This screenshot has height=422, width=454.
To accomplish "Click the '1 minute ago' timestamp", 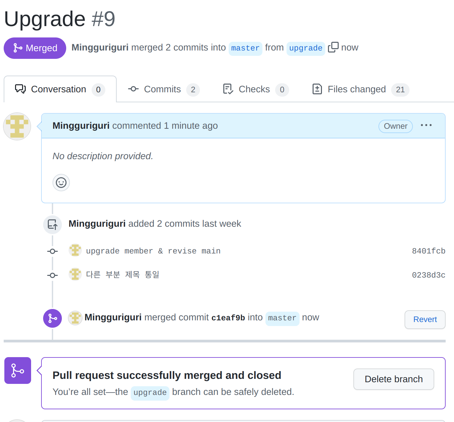I will [x=191, y=126].
